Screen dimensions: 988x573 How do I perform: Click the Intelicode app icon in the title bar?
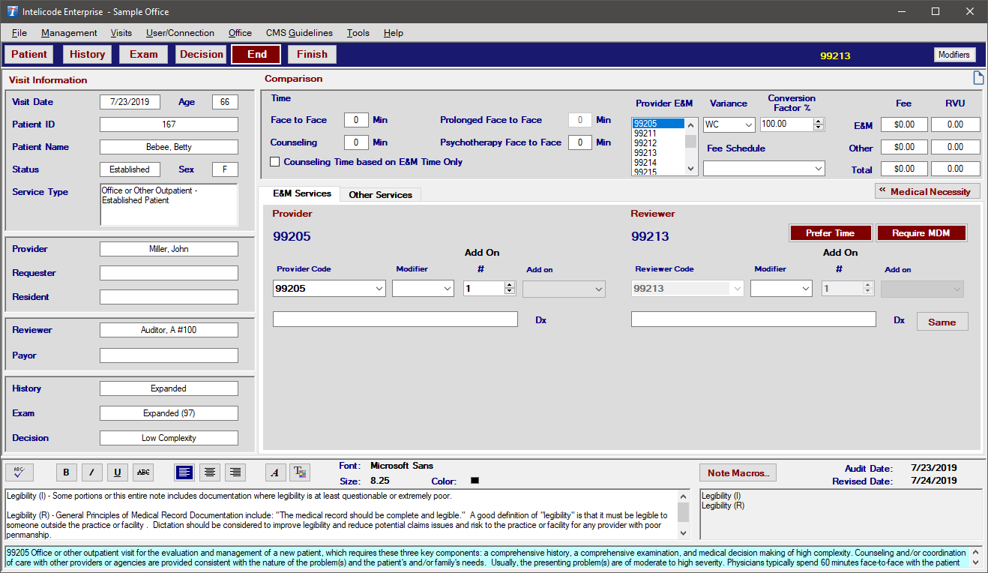[x=13, y=11]
